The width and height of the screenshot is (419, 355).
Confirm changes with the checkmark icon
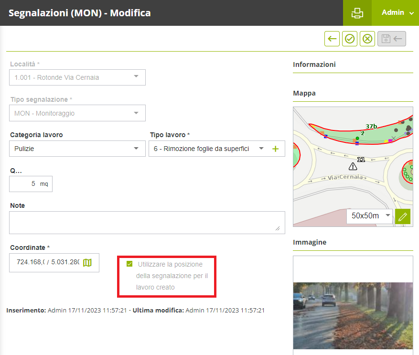pyautogui.click(x=350, y=39)
